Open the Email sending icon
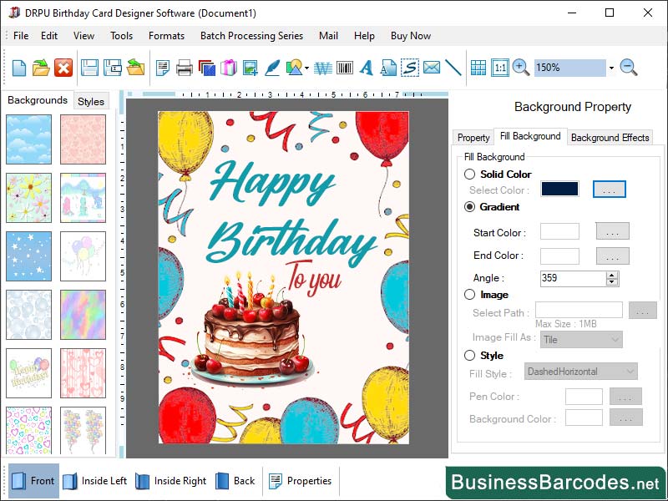Image resolution: width=668 pixels, height=501 pixels. (431, 68)
